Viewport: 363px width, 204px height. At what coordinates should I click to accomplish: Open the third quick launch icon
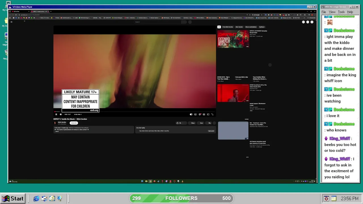coord(52,199)
